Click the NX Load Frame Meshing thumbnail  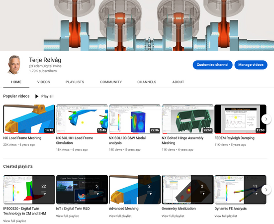[x=29, y=119]
